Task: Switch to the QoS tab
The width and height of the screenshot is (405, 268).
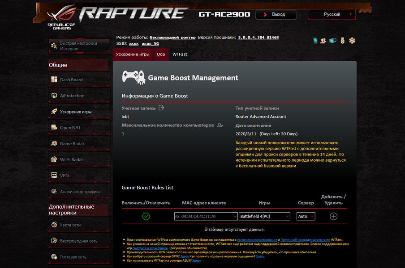Action: (x=161, y=54)
